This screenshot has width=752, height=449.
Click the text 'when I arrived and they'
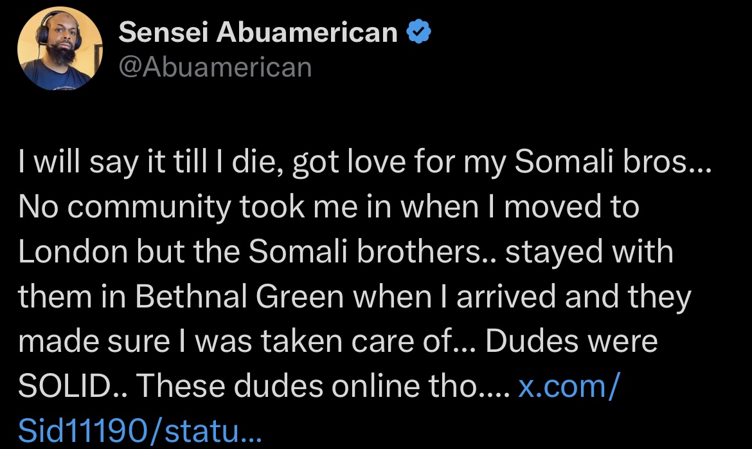[x=523, y=296]
